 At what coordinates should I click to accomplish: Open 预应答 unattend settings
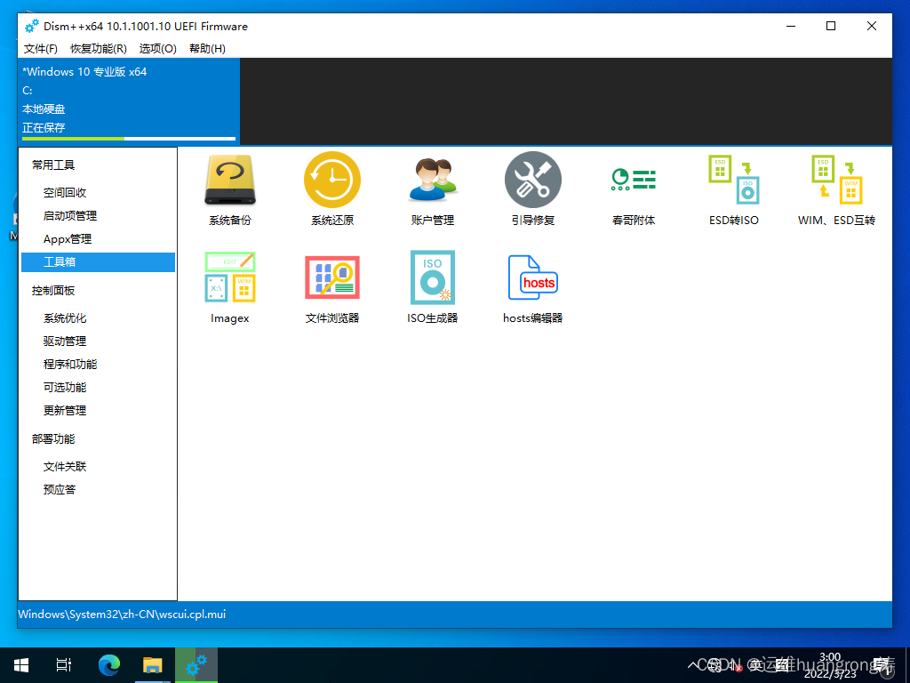60,490
